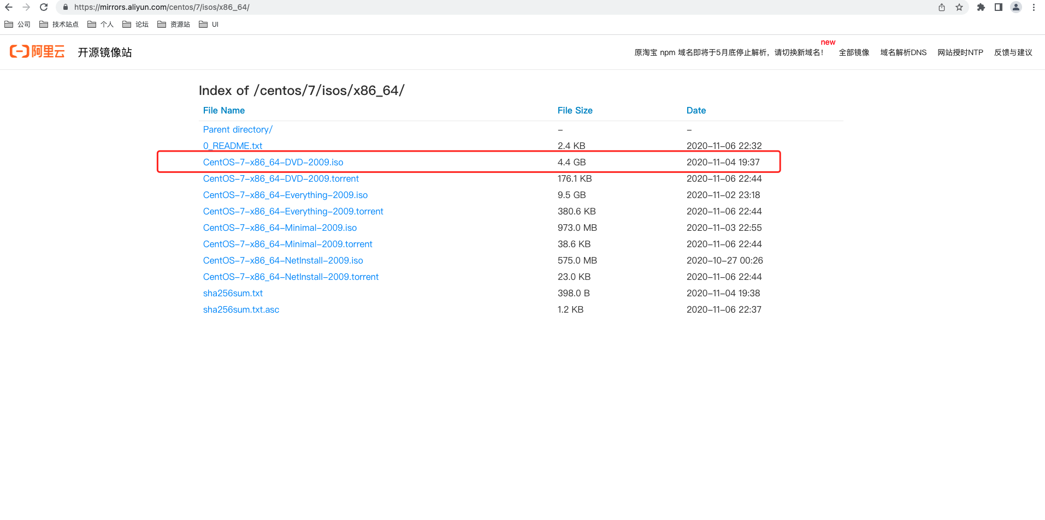Open sha256sum.txt file

[x=233, y=293]
